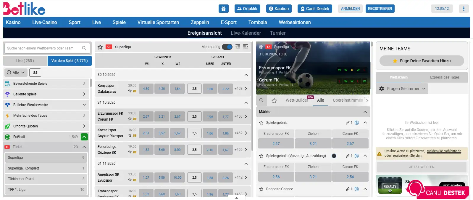Favorite the Erzurumspor FK match star
473x200 pixels.
coord(130,119)
